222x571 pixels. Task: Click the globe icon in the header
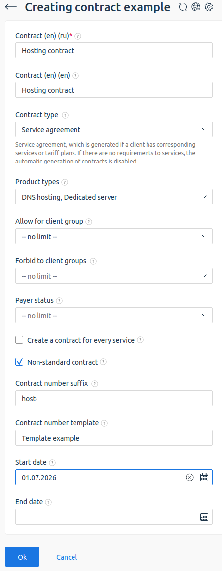point(196,7)
